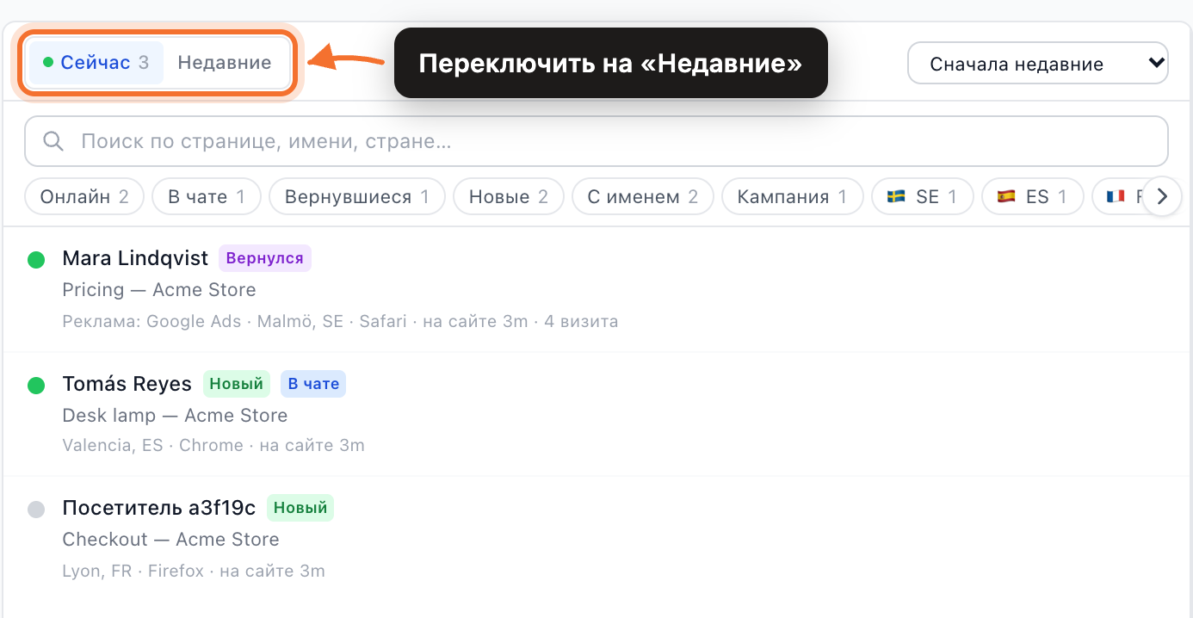This screenshot has height=618, width=1193.
Task: Select the «Сейчас» tab
Action: tap(96, 63)
